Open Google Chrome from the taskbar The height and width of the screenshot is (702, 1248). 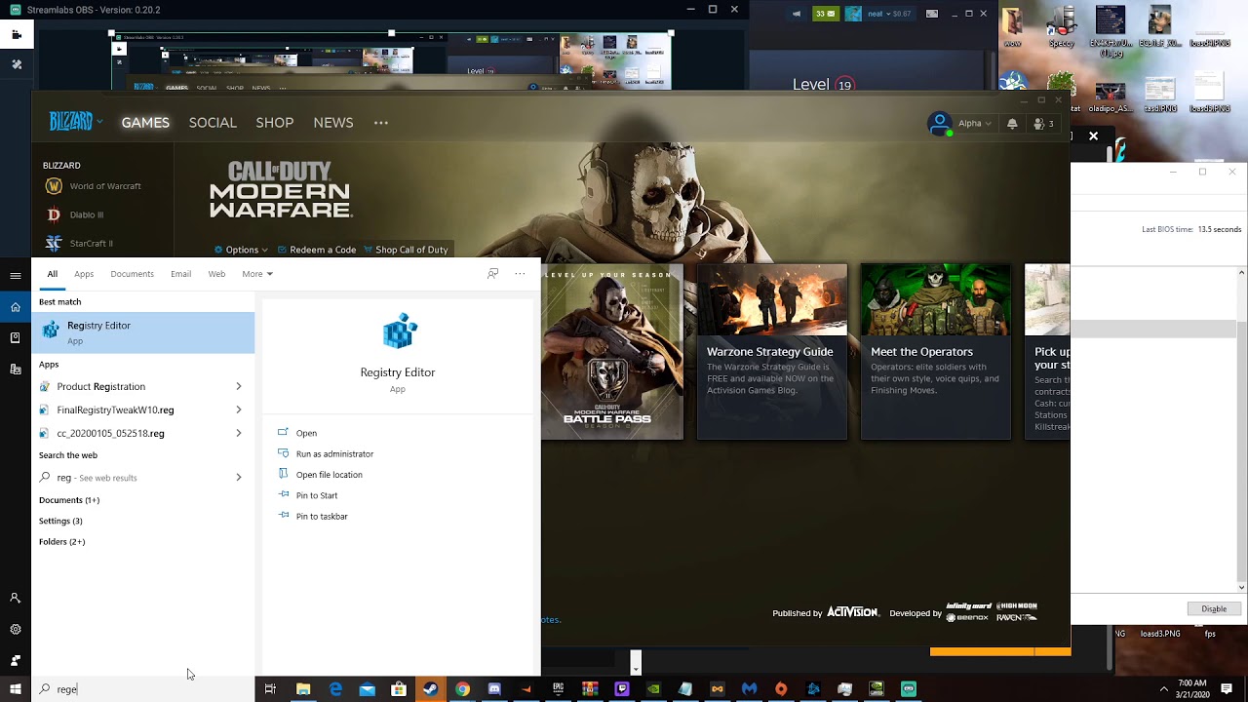[x=462, y=689]
